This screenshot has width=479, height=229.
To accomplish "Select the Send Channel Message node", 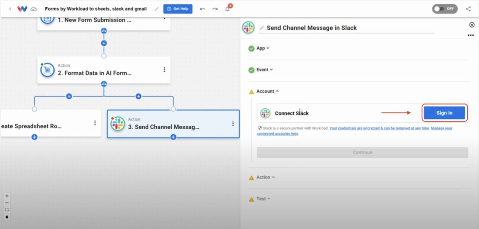I will point(173,124).
